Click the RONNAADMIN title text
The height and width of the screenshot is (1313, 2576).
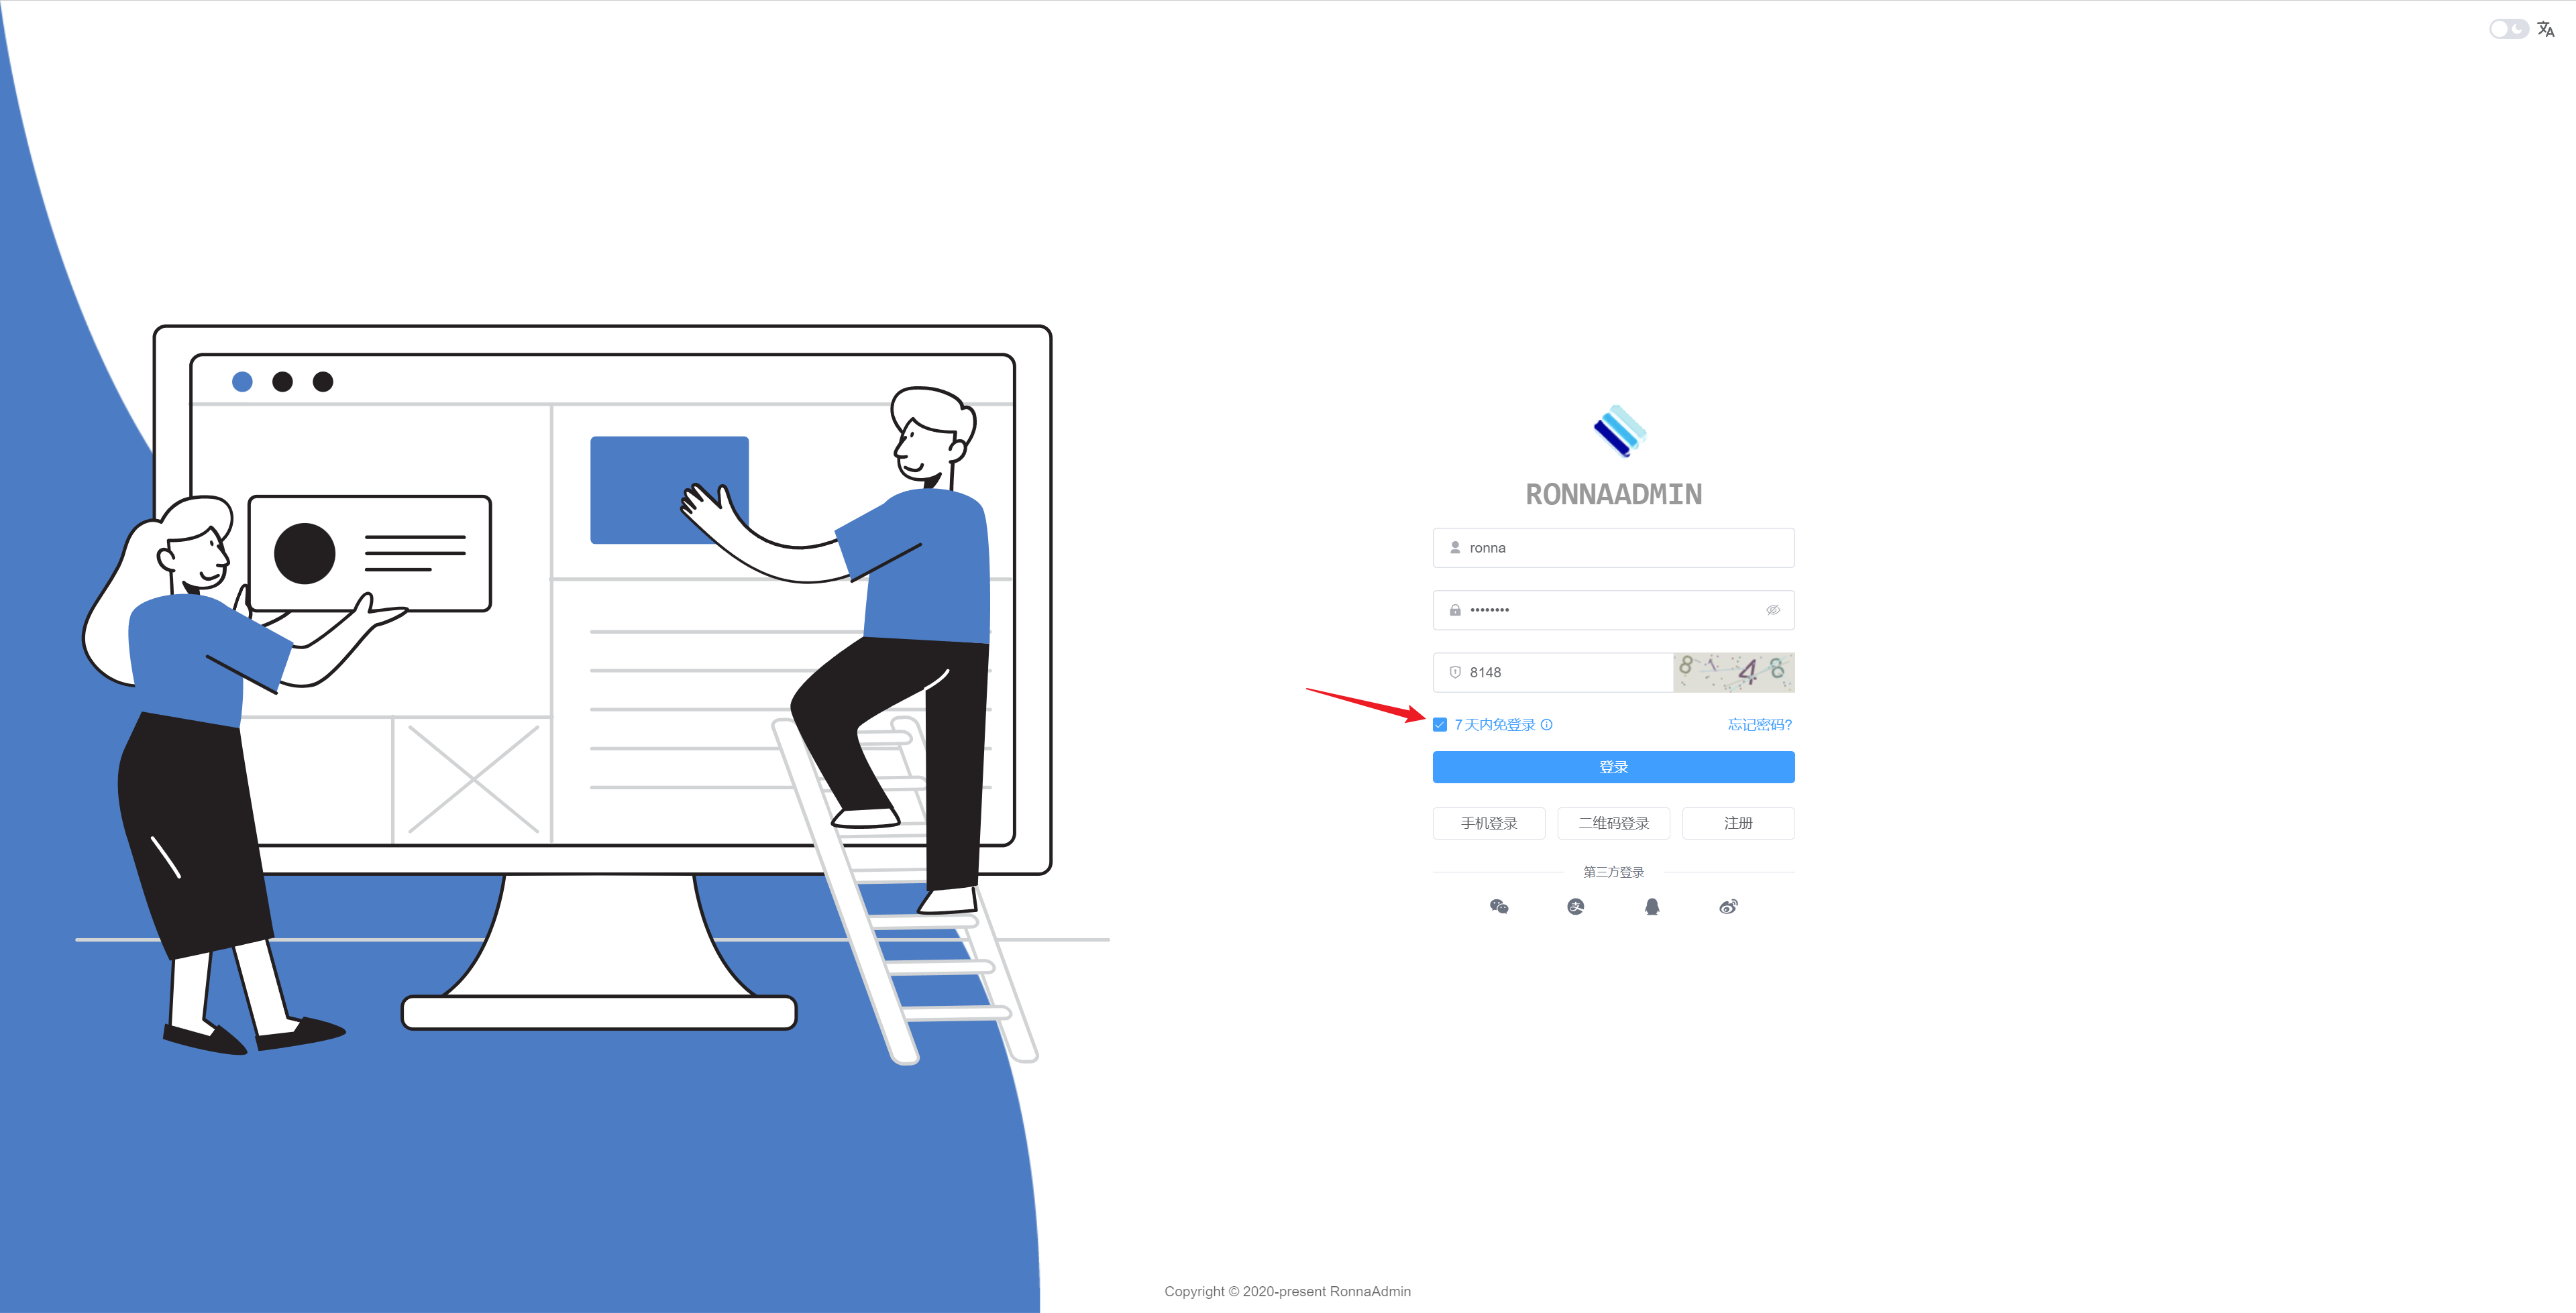(x=1613, y=494)
